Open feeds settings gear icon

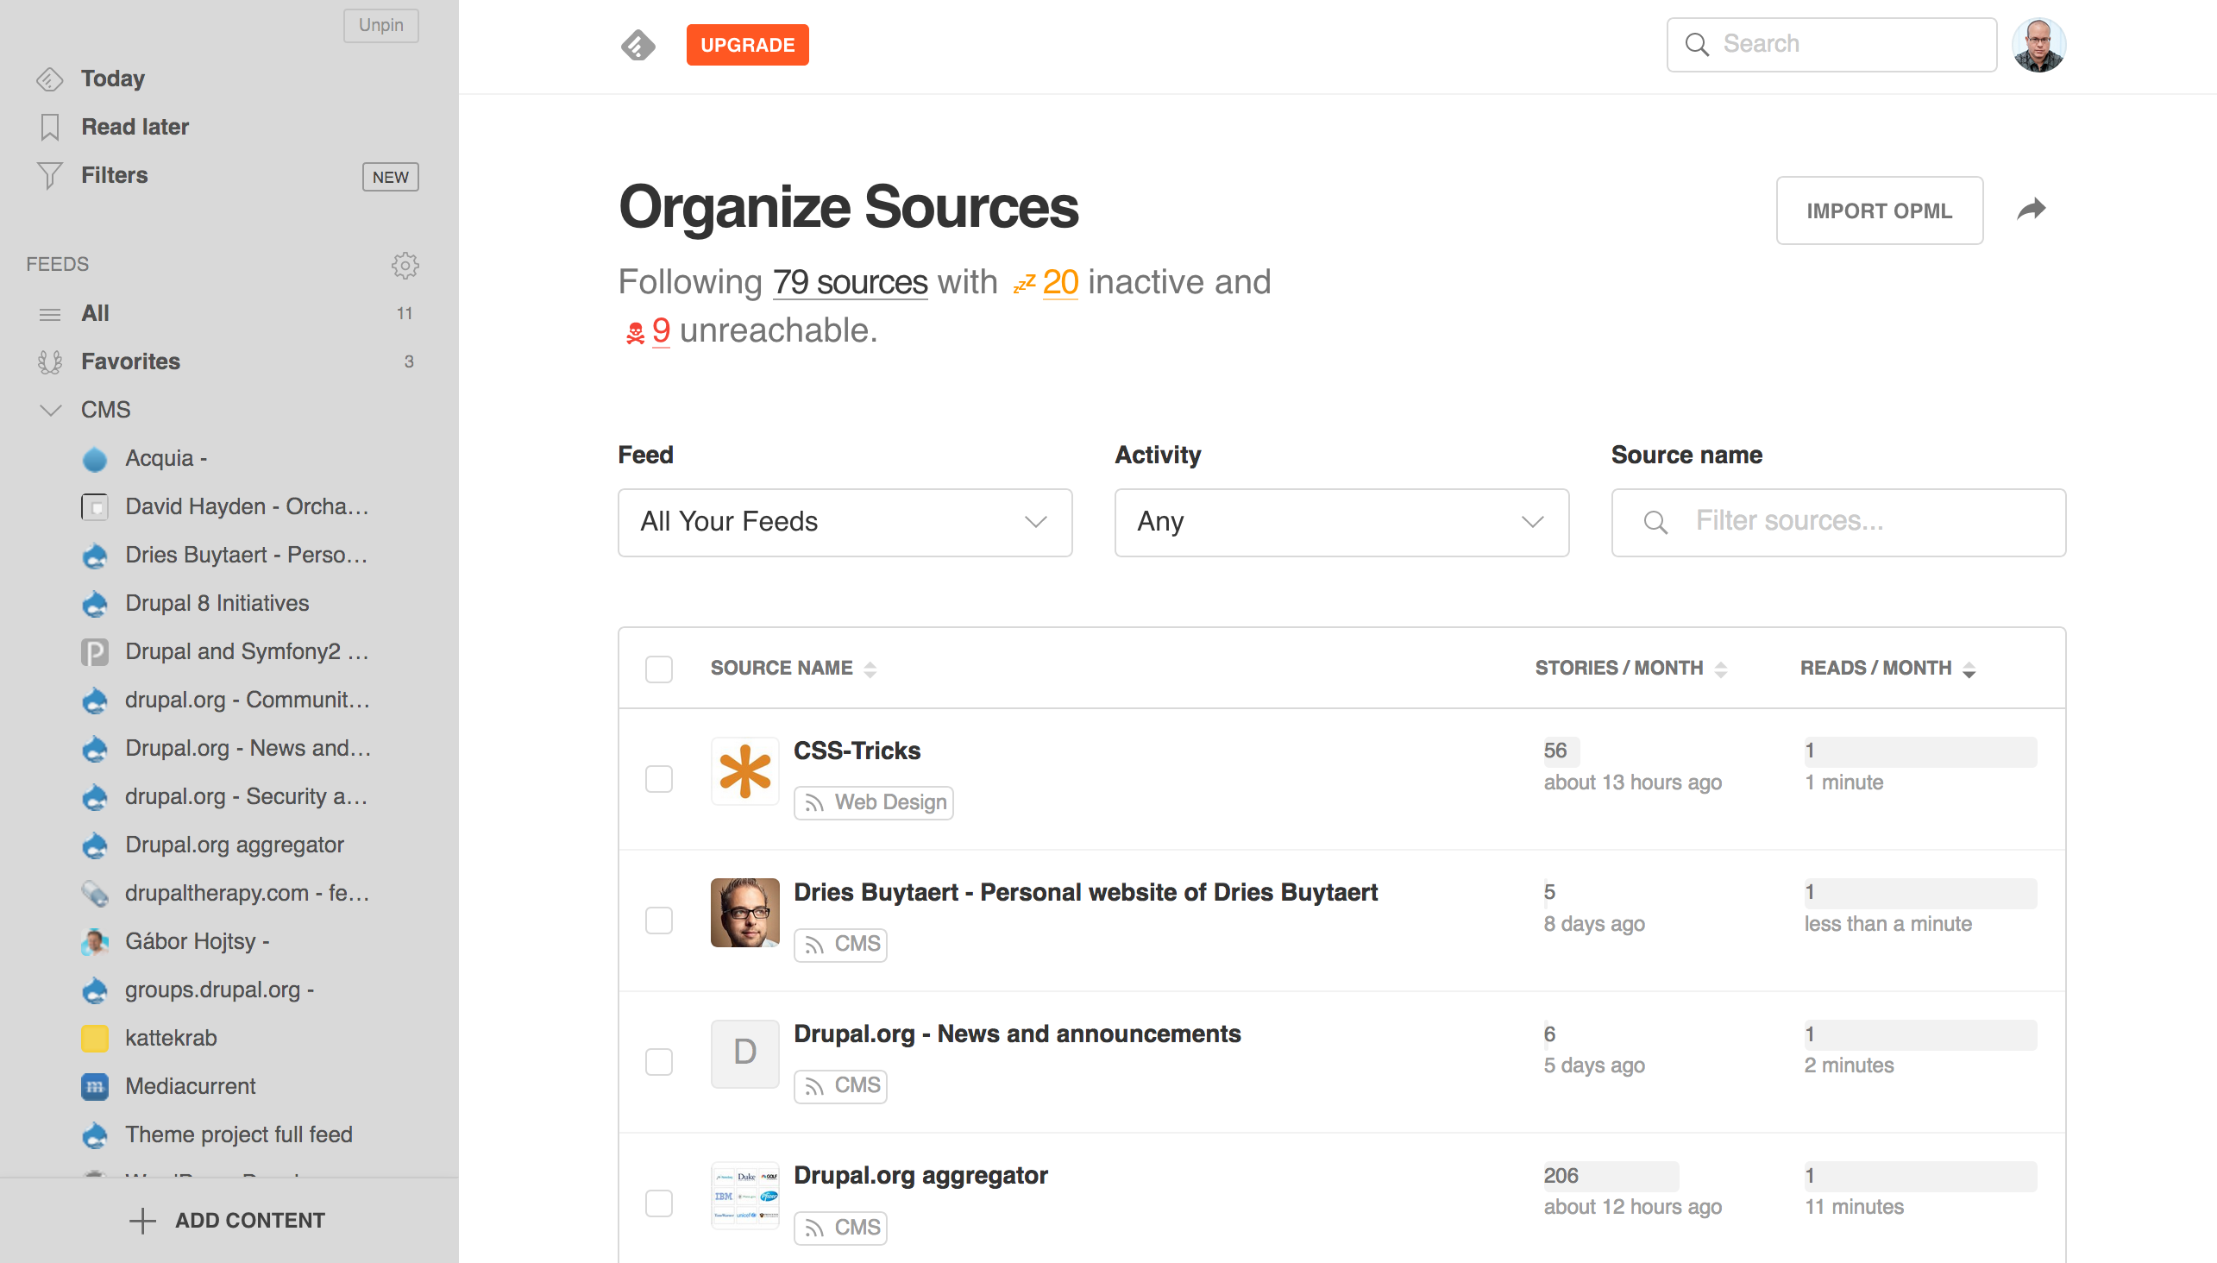[405, 266]
